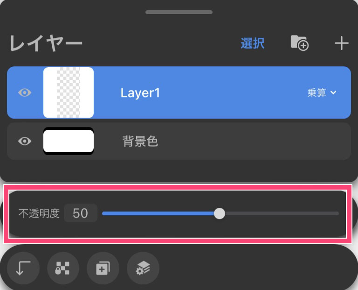Add a new layer folder
The image size is (358, 290).
point(299,43)
